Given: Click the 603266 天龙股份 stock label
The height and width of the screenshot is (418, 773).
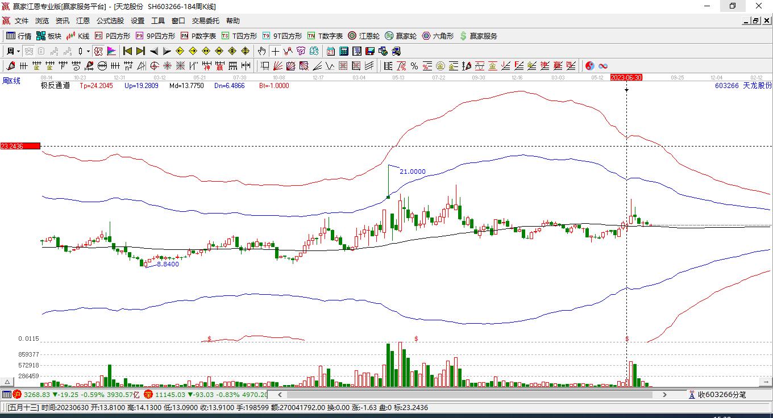Looking at the screenshot, I should (743, 86).
